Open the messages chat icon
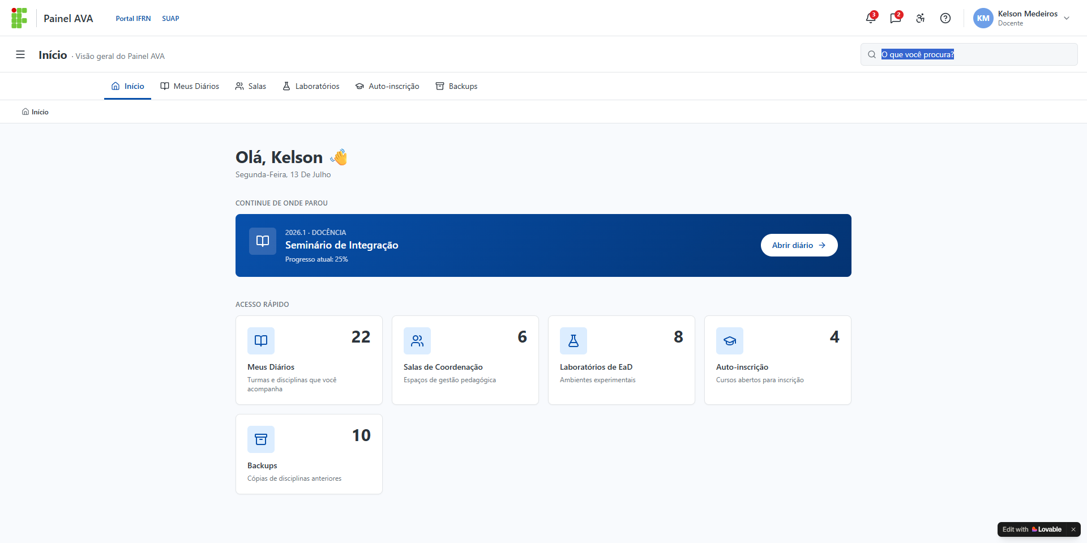This screenshot has height=543, width=1087. (x=896, y=18)
